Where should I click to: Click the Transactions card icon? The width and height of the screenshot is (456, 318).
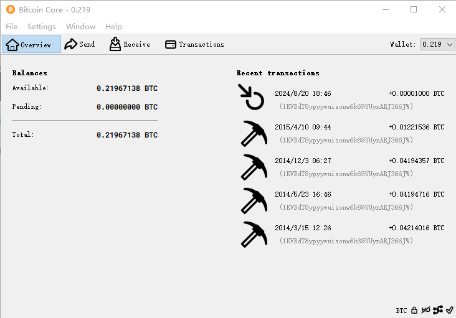tap(170, 44)
